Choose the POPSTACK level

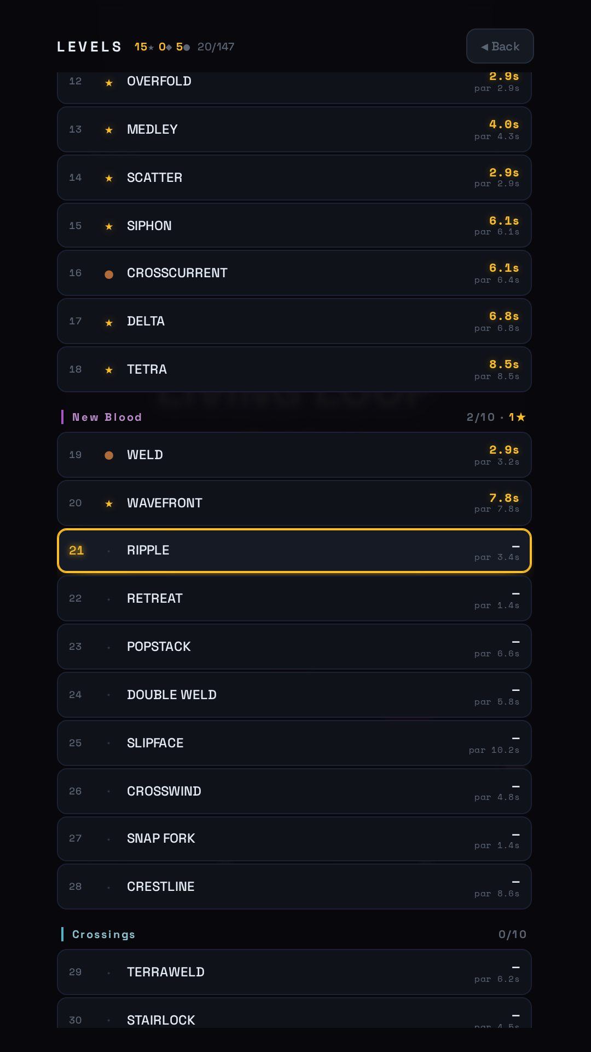click(x=294, y=647)
